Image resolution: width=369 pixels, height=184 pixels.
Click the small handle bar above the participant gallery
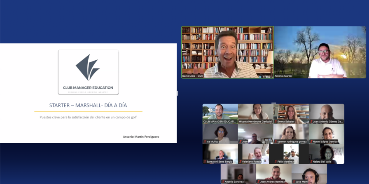click(273, 103)
